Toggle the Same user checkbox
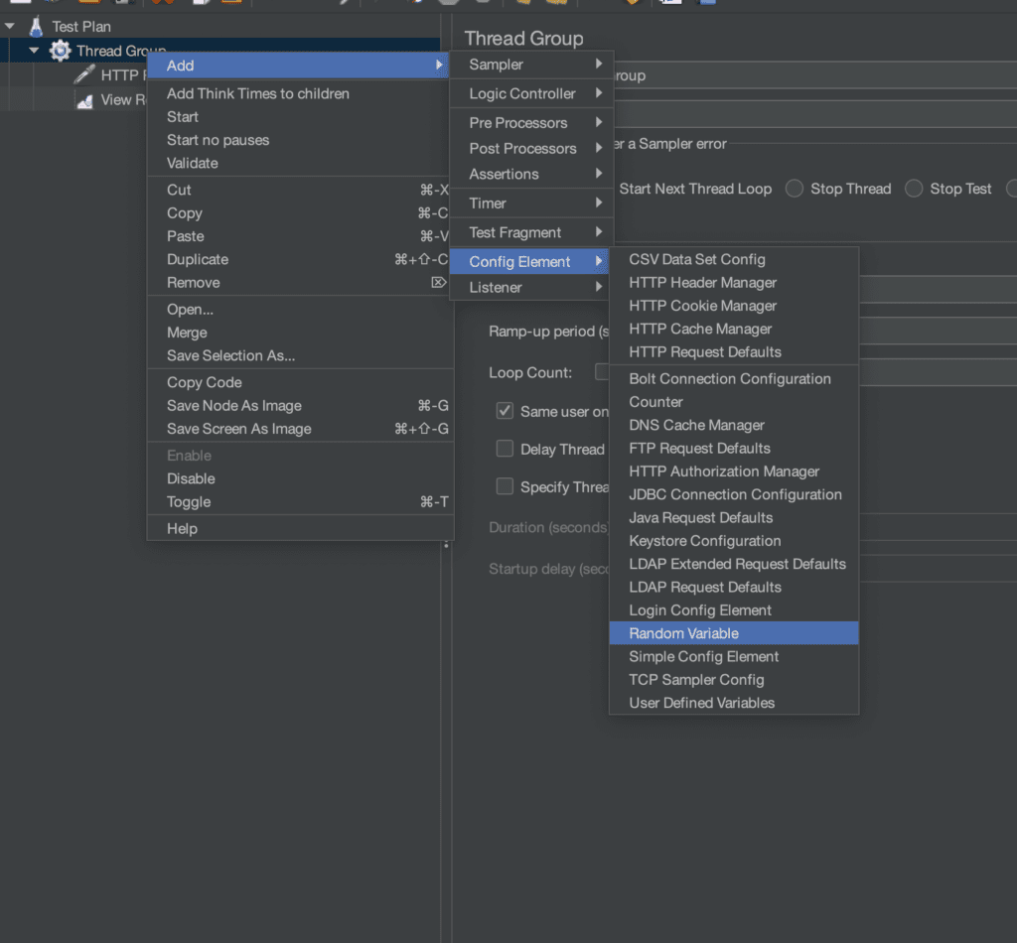1017x943 pixels. coord(505,411)
